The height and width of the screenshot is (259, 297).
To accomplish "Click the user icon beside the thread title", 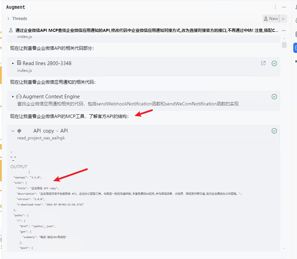I will pos(11,30).
